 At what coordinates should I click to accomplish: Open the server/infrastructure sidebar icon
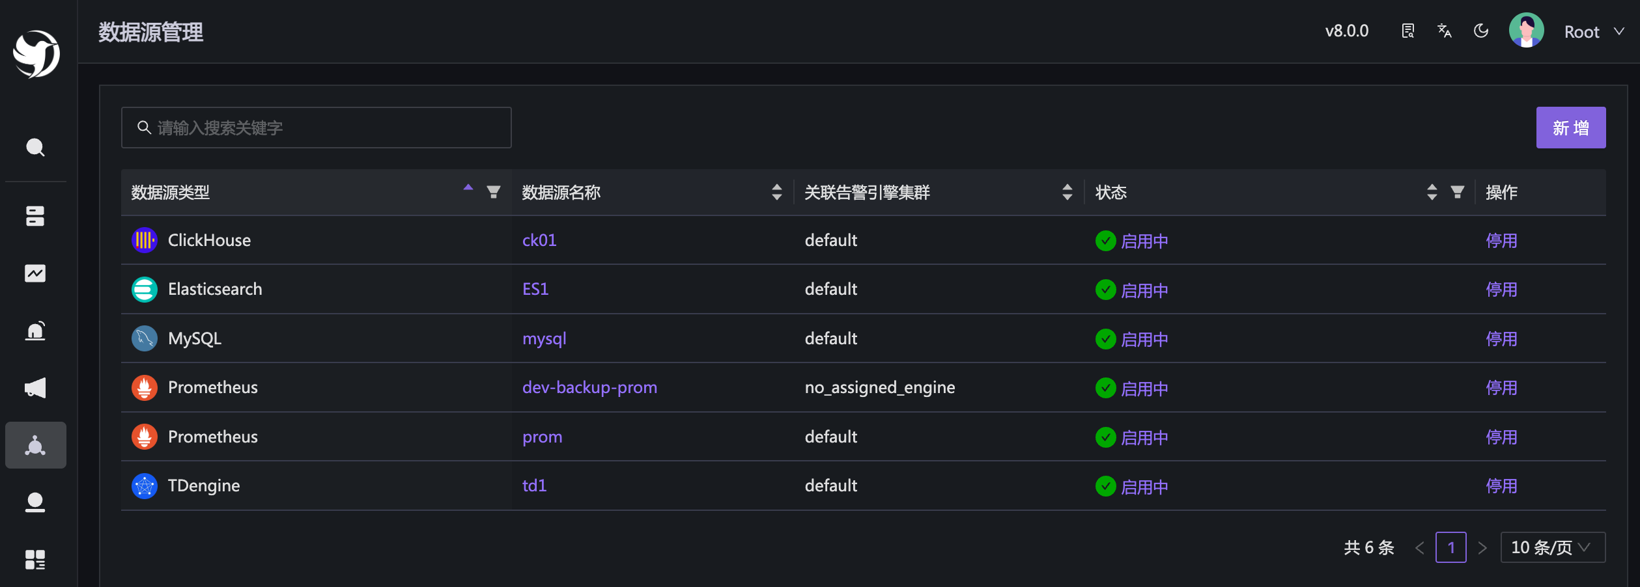coord(35,216)
